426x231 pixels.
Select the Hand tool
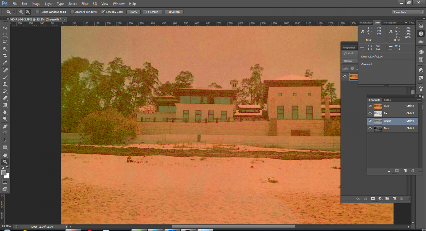(5, 155)
